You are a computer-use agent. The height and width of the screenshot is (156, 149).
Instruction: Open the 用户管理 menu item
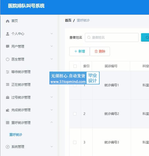[29, 46]
